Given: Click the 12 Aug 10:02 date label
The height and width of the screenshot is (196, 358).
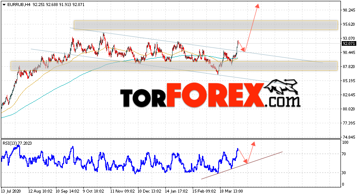Looking at the screenshot, I should pyautogui.click(x=41, y=191).
